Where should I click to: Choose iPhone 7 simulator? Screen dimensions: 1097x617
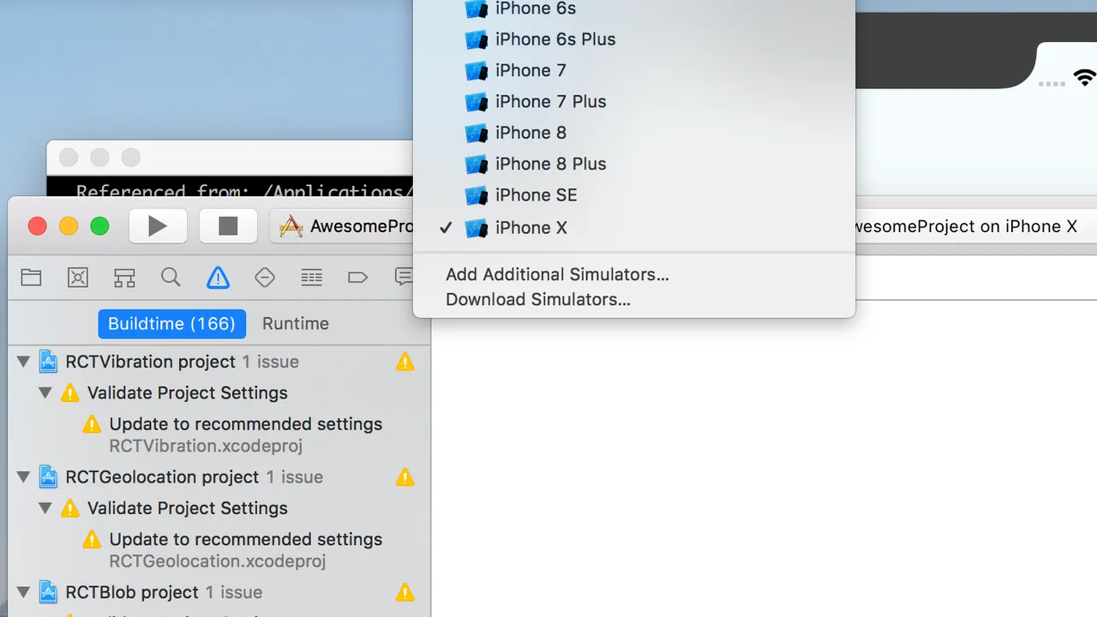point(634,70)
